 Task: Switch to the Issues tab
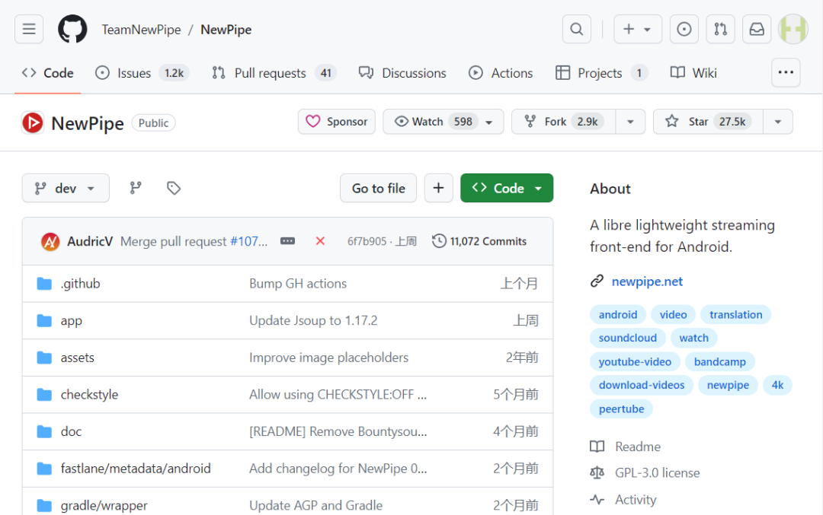142,73
